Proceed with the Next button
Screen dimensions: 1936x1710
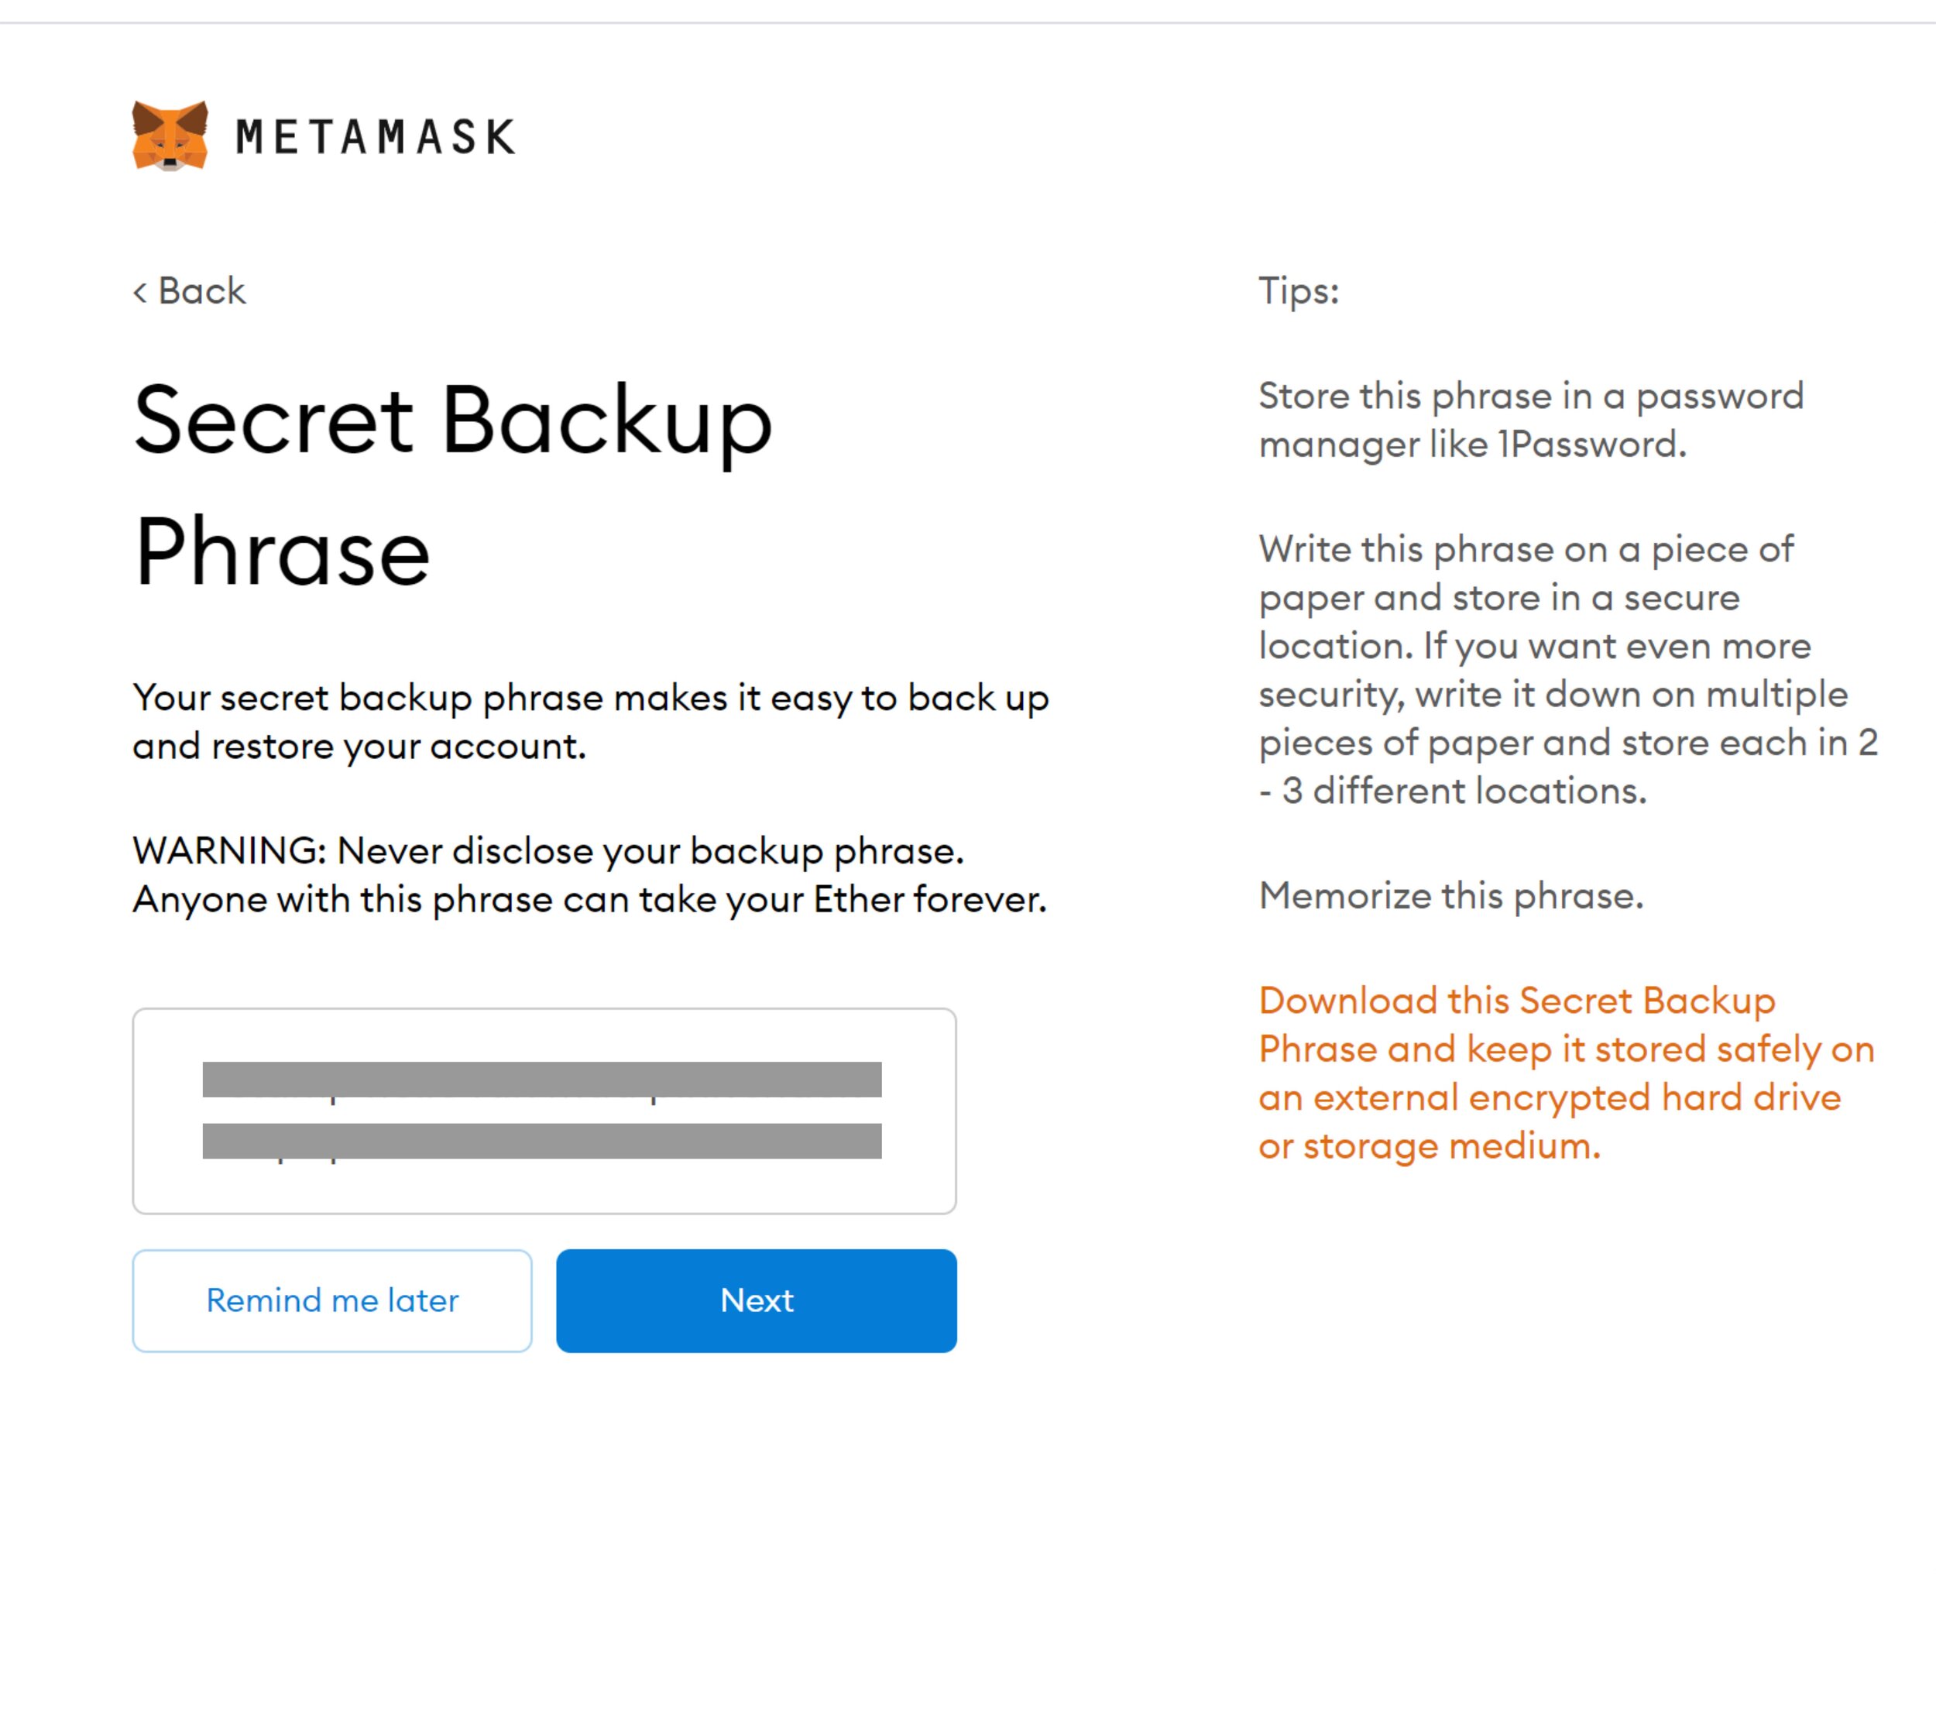[x=756, y=1301]
